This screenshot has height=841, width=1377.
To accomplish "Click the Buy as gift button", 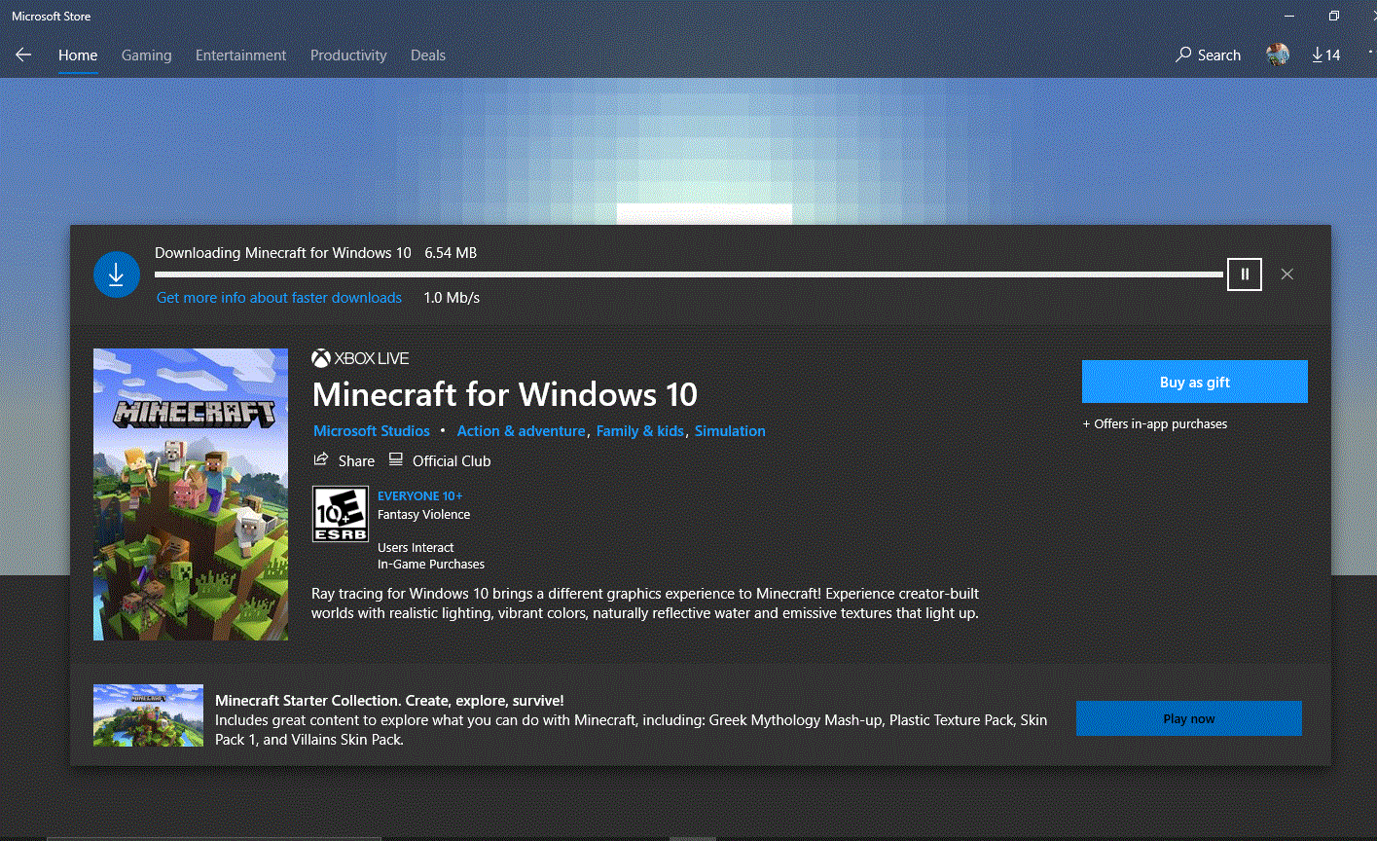I will tap(1195, 382).
